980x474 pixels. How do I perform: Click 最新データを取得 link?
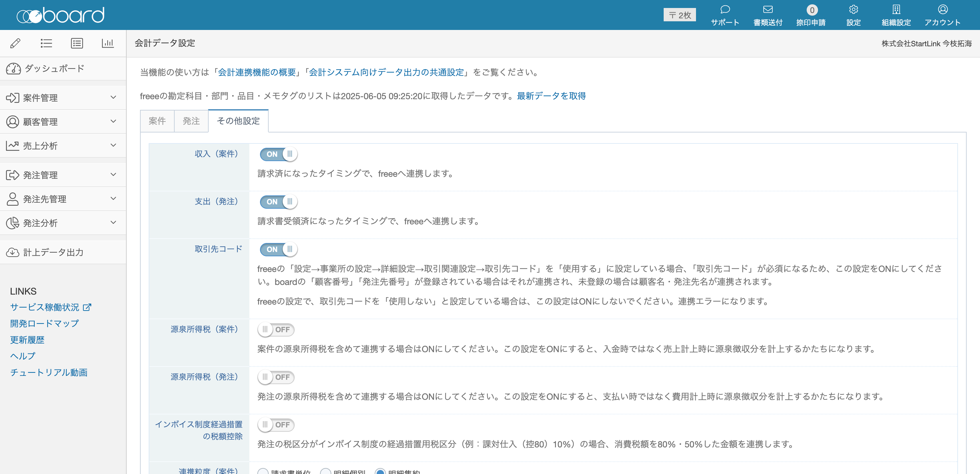click(x=551, y=96)
